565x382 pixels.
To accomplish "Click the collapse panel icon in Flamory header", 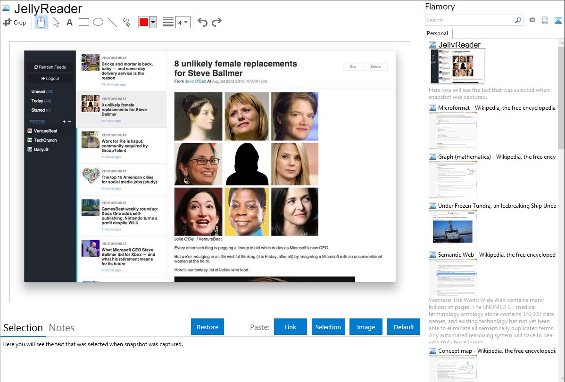I will tap(558, 20).
